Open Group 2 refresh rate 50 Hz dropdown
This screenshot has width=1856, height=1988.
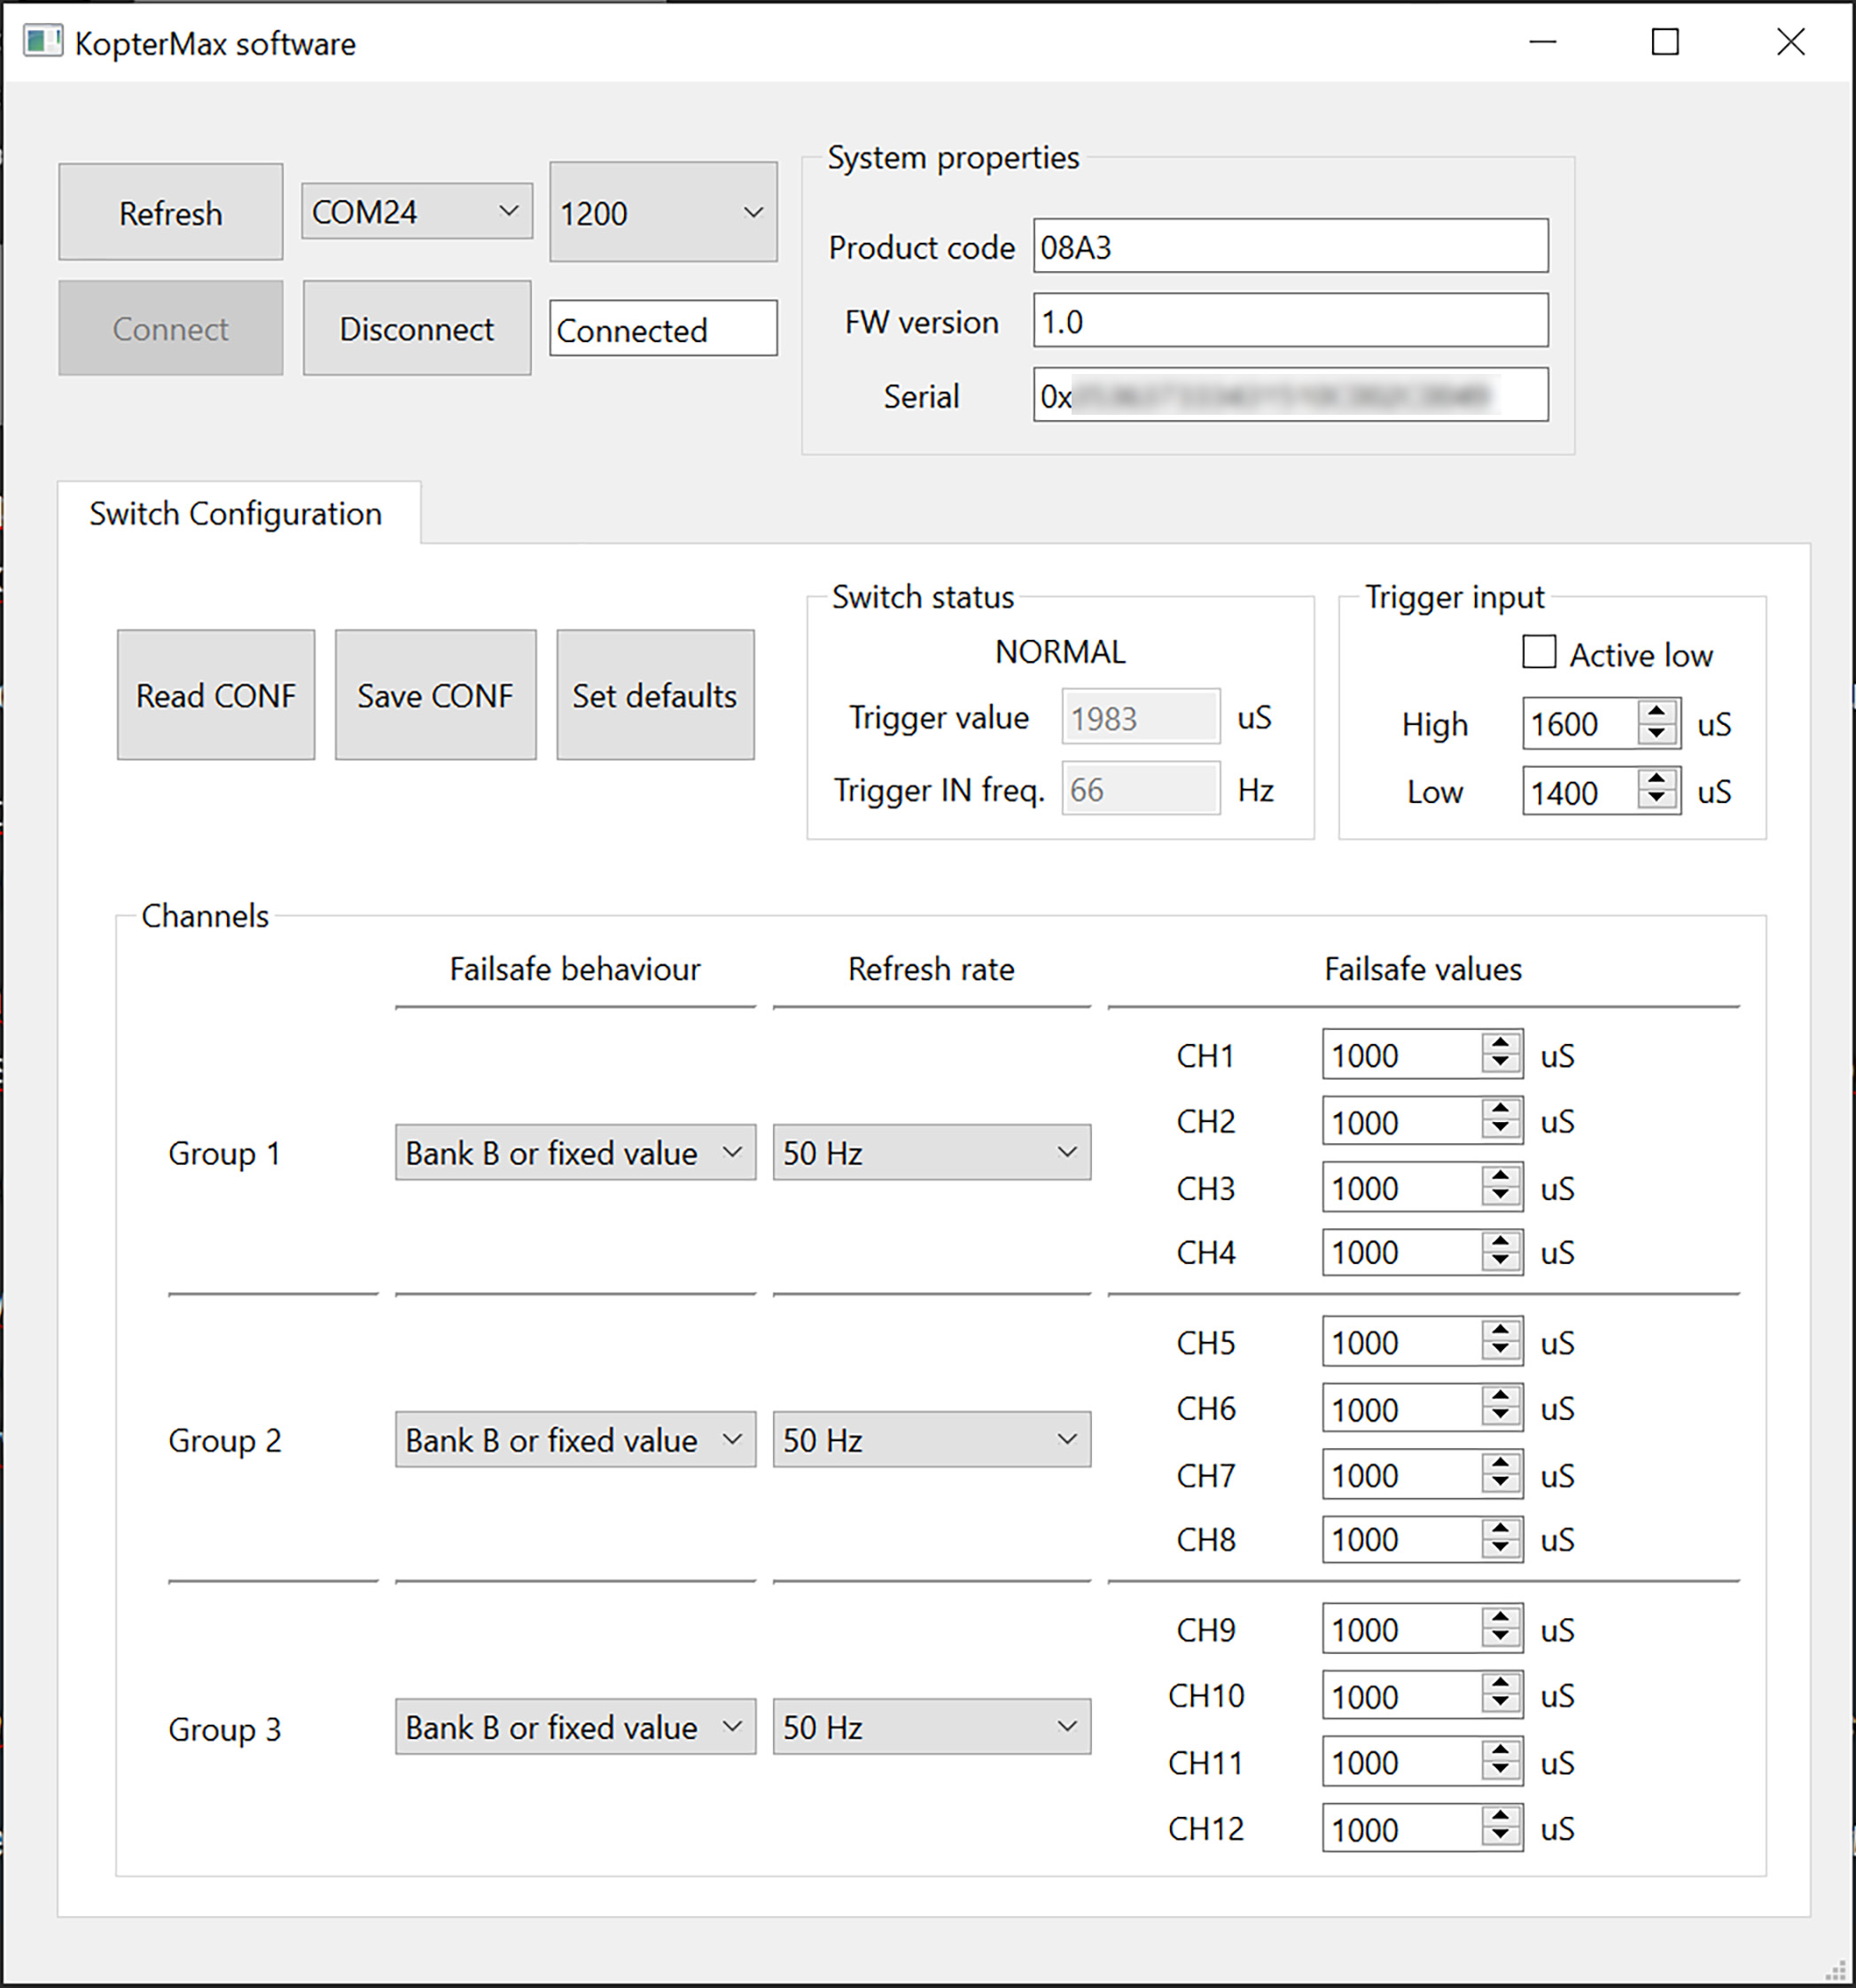point(931,1440)
